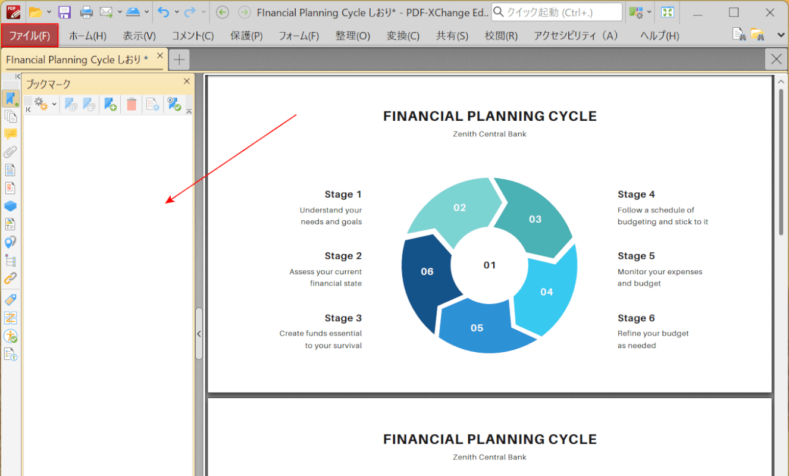The width and height of the screenshot is (789, 476).
Task: Toggle full screen mode icon
Action: click(668, 12)
